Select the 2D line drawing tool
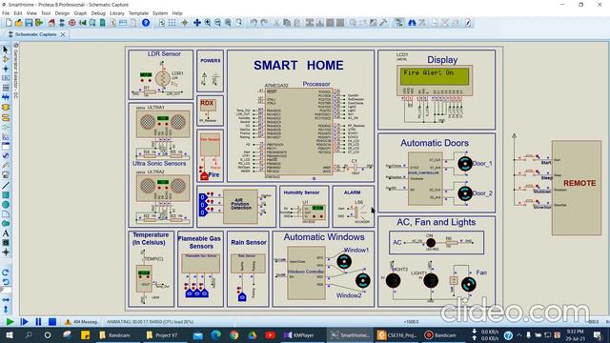 pos(6,186)
